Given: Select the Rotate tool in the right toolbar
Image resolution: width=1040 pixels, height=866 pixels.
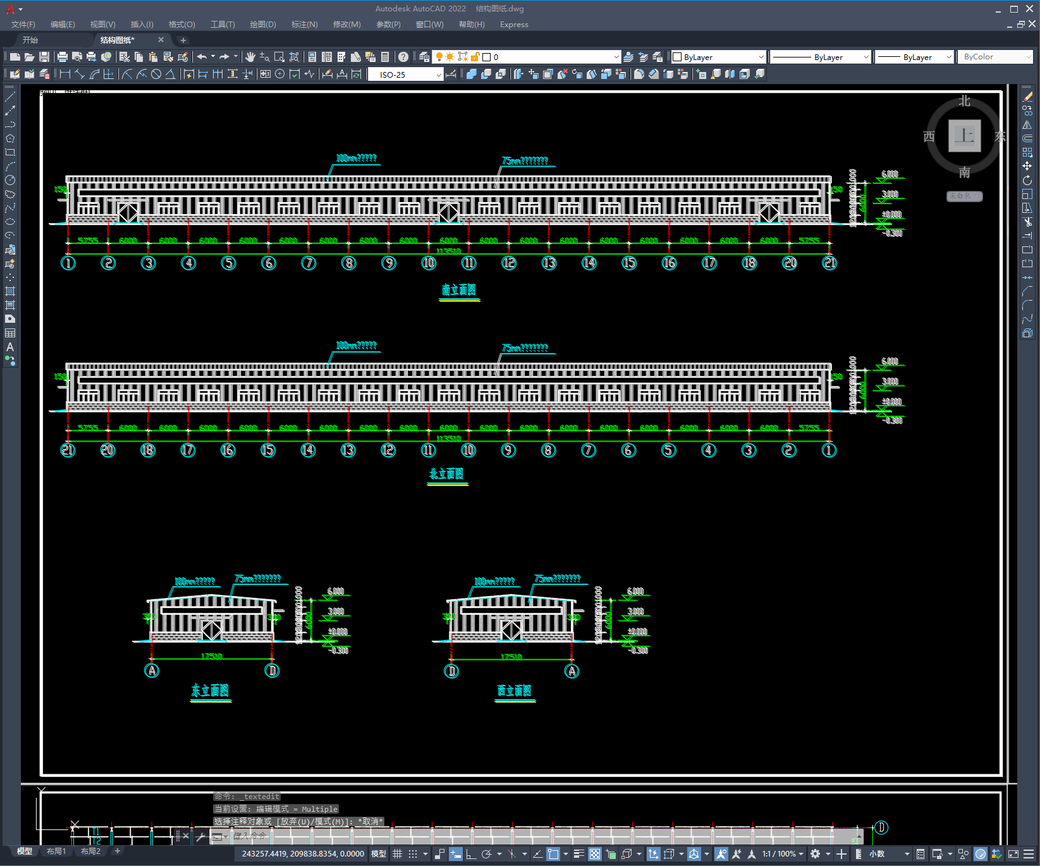Looking at the screenshot, I should click(1027, 180).
